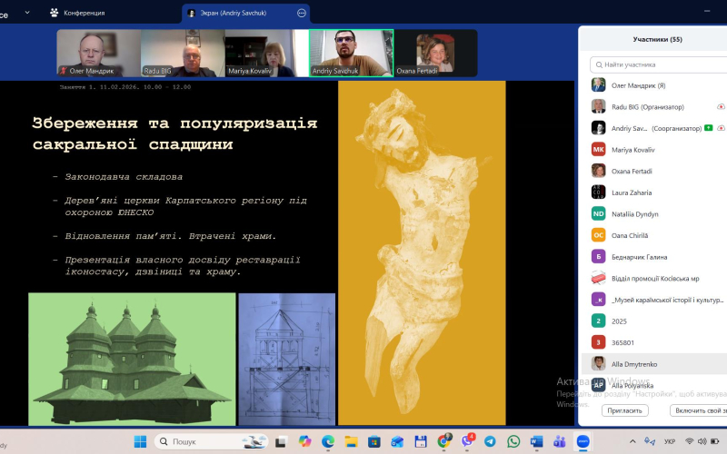
Task: Click the Пригласить button
Action: pyautogui.click(x=624, y=410)
